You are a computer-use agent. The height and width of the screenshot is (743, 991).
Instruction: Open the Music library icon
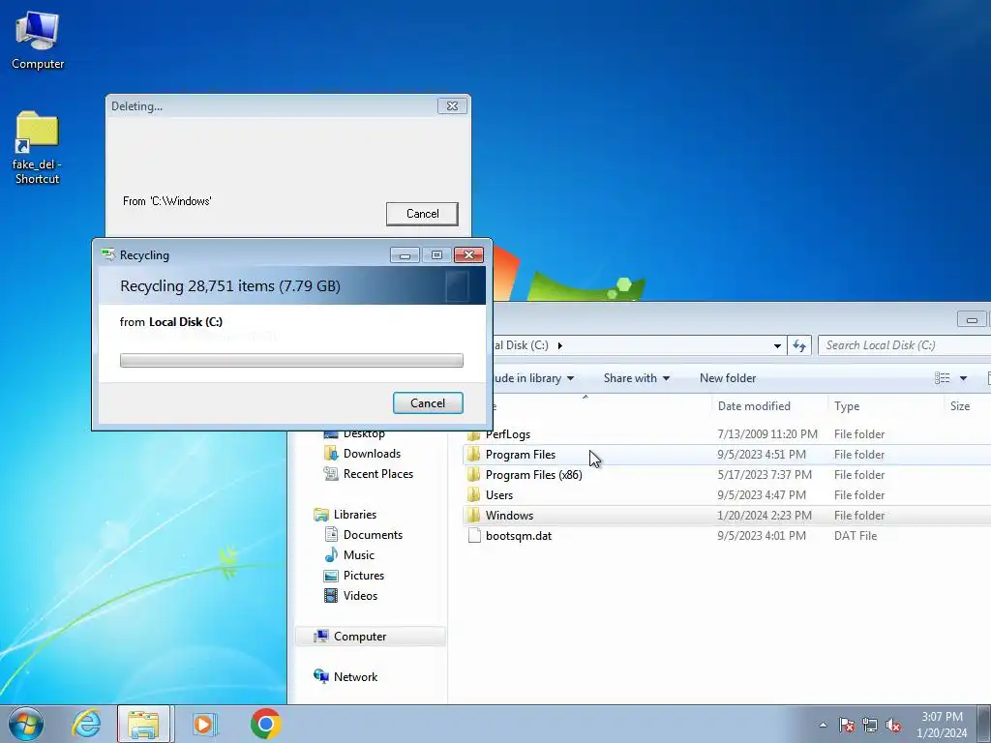pyautogui.click(x=331, y=555)
